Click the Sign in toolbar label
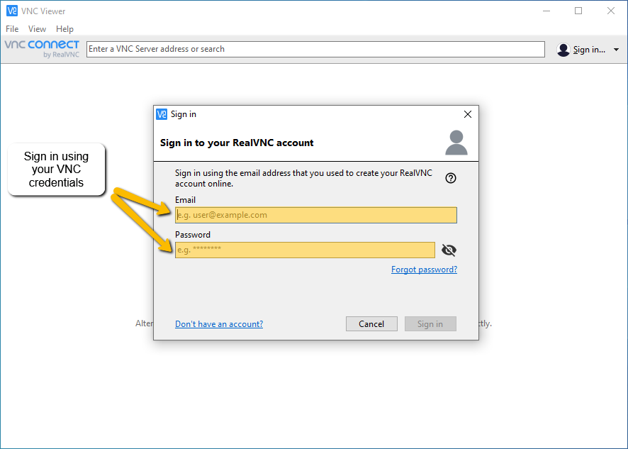Image resolution: width=628 pixels, height=449 pixels. [x=589, y=50]
